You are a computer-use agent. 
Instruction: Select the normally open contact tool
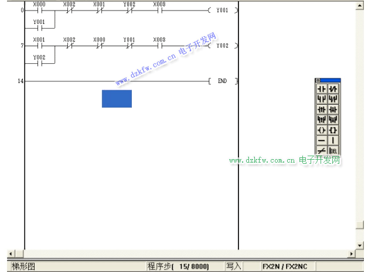322,88
